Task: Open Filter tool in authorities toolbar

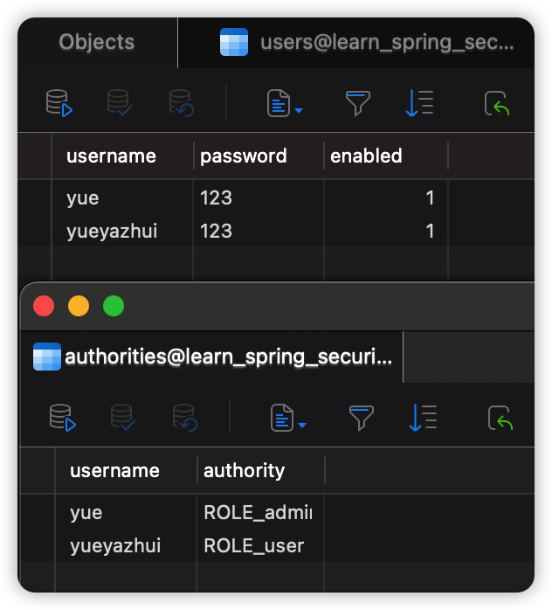Action: click(x=361, y=418)
